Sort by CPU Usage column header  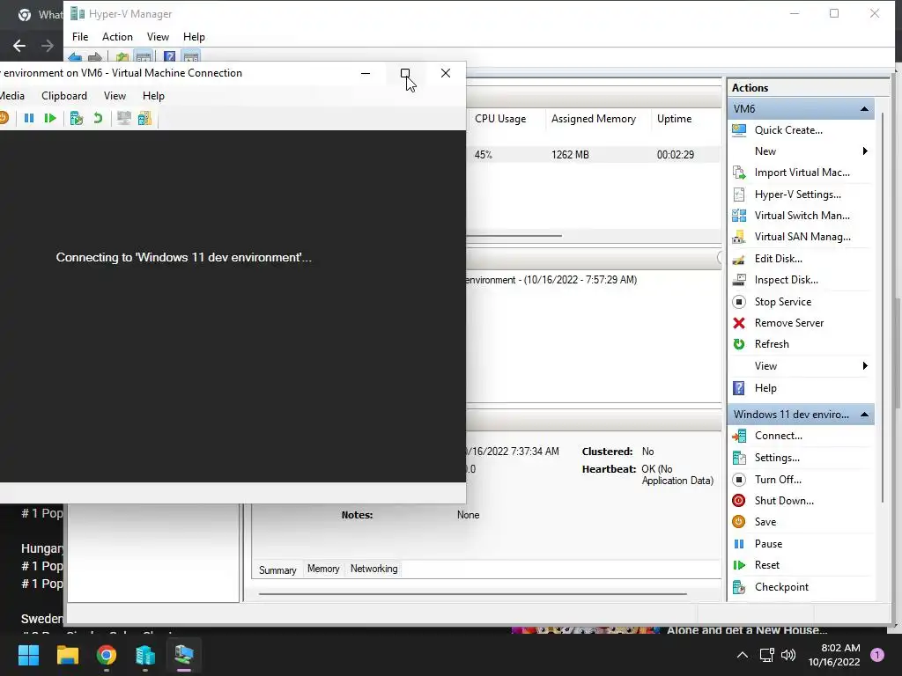click(500, 119)
